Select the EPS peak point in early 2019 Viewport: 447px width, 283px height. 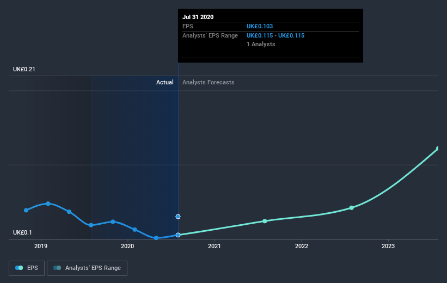(x=48, y=204)
